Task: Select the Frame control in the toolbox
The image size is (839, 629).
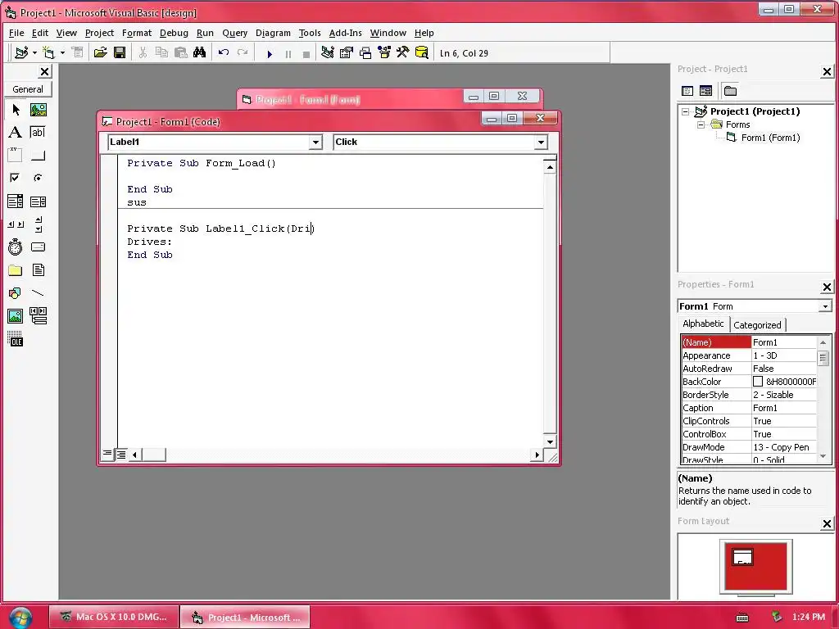Action: point(16,155)
